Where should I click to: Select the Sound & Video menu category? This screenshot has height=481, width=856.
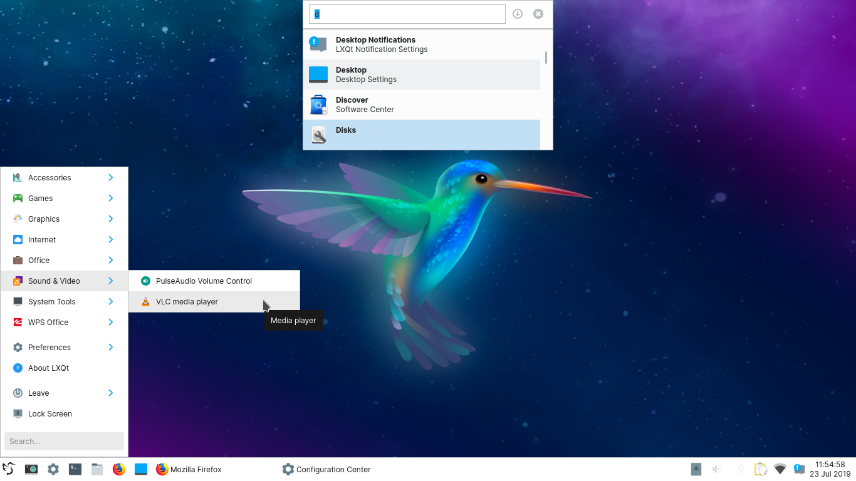tap(64, 281)
